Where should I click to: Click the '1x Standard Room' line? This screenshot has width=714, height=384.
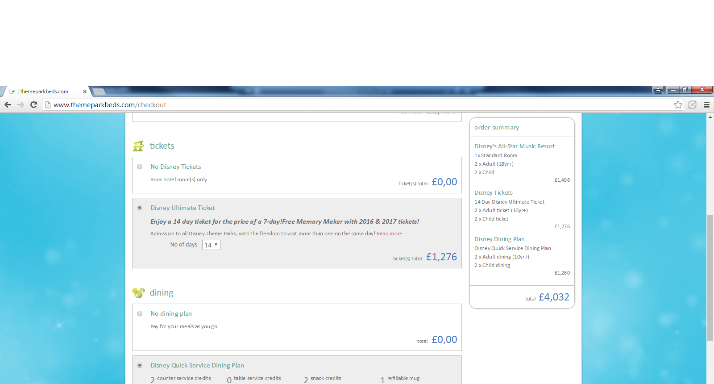pyautogui.click(x=496, y=155)
